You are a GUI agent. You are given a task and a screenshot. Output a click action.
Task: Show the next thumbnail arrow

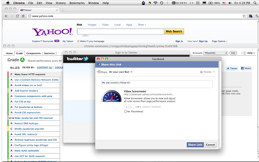(132, 107)
